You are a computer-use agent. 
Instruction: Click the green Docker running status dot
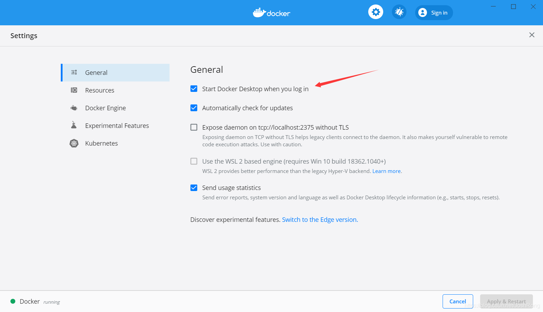[x=13, y=301]
